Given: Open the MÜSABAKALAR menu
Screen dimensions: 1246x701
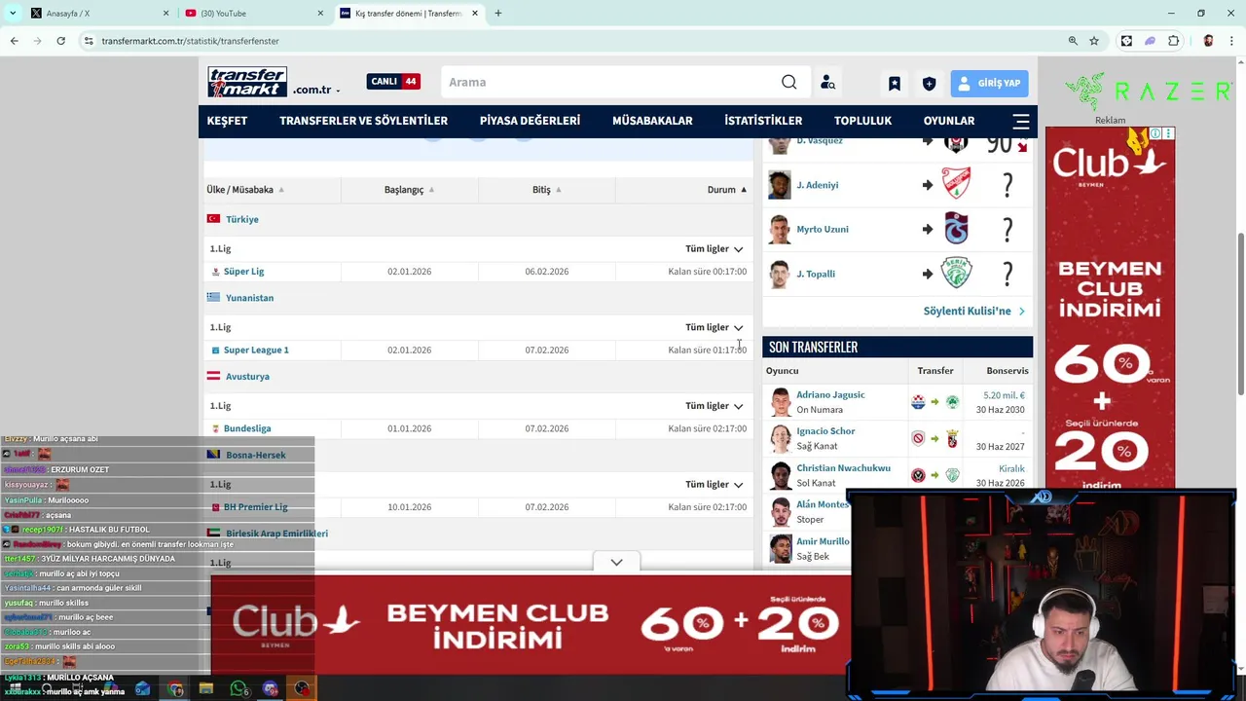Looking at the screenshot, I should tap(652, 121).
